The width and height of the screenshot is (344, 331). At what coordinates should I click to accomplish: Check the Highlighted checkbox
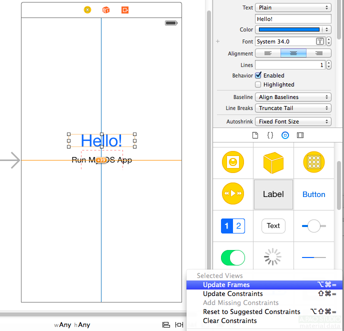click(258, 84)
